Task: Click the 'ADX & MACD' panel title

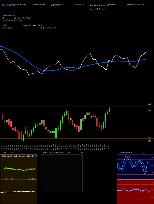Action: click(x=10, y=153)
